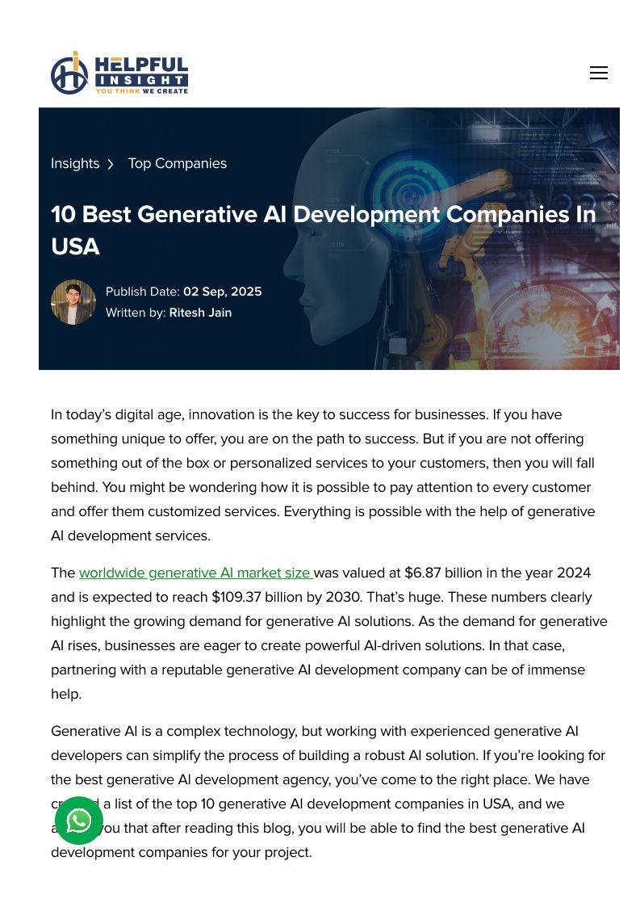Open the hamburger navigation menu

(x=598, y=73)
